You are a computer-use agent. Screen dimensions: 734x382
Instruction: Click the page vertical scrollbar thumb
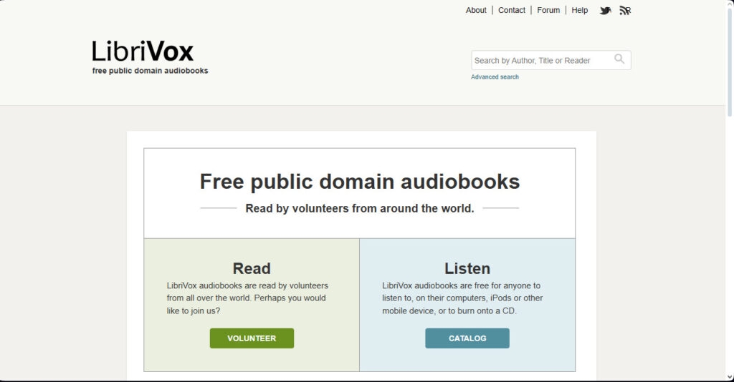click(729, 61)
